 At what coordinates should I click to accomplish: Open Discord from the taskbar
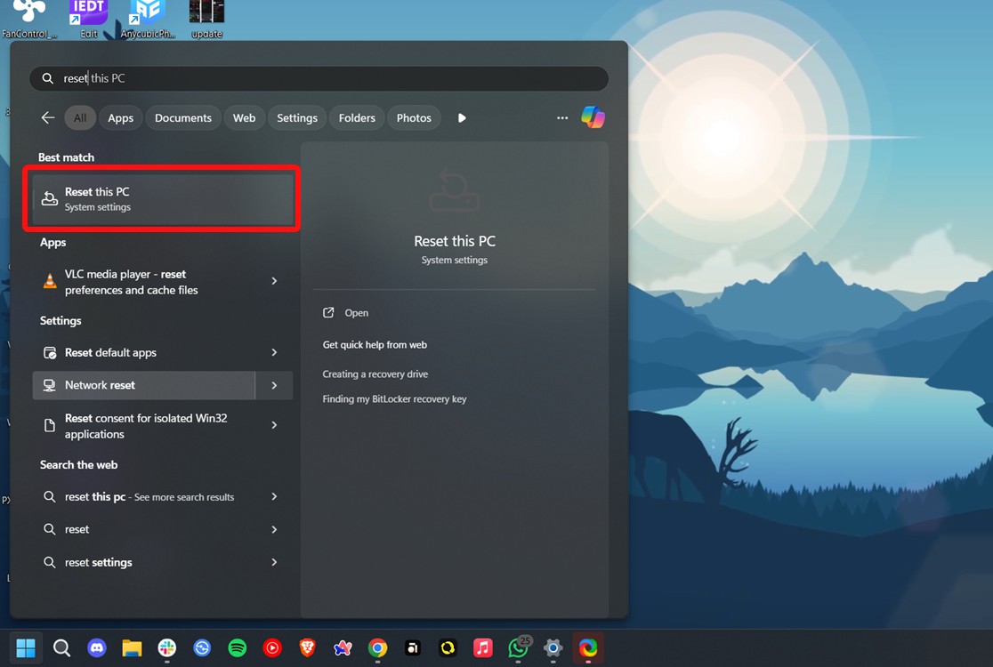point(96,647)
